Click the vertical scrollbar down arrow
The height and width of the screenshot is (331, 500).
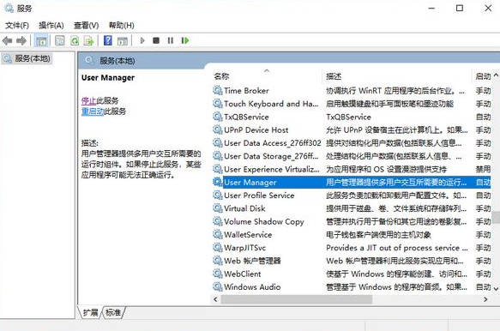(497, 288)
